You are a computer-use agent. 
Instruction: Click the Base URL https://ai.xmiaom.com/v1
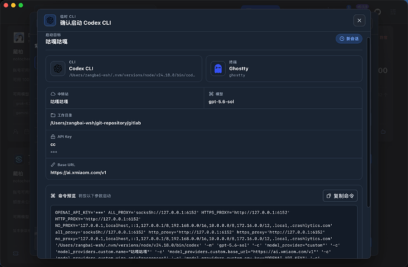(78, 172)
